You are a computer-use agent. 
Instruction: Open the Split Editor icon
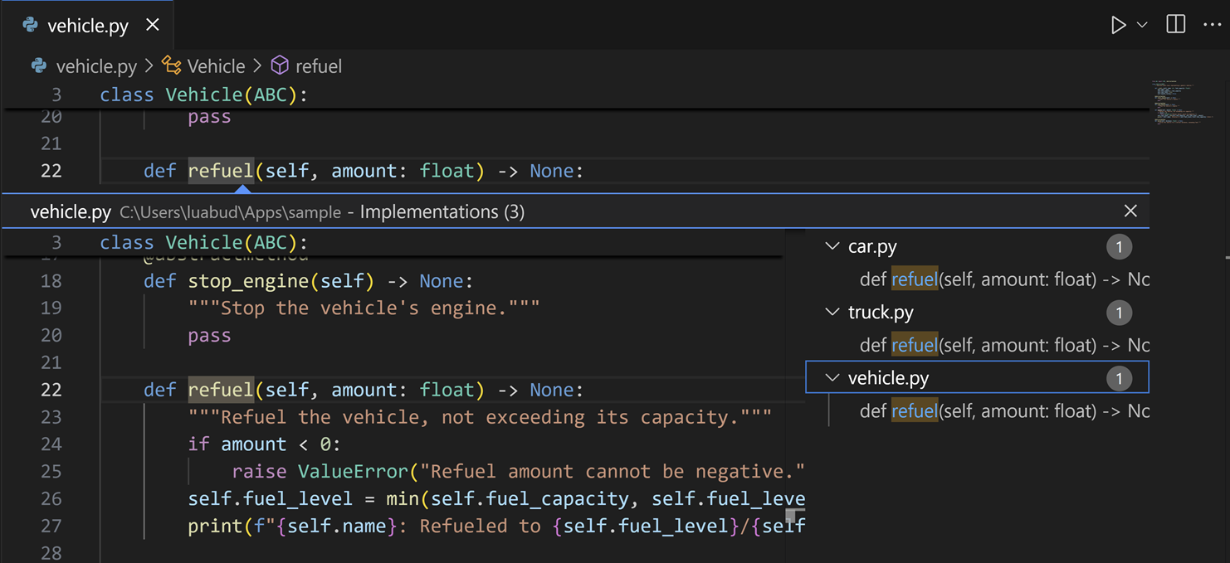click(x=1176, y=25)
